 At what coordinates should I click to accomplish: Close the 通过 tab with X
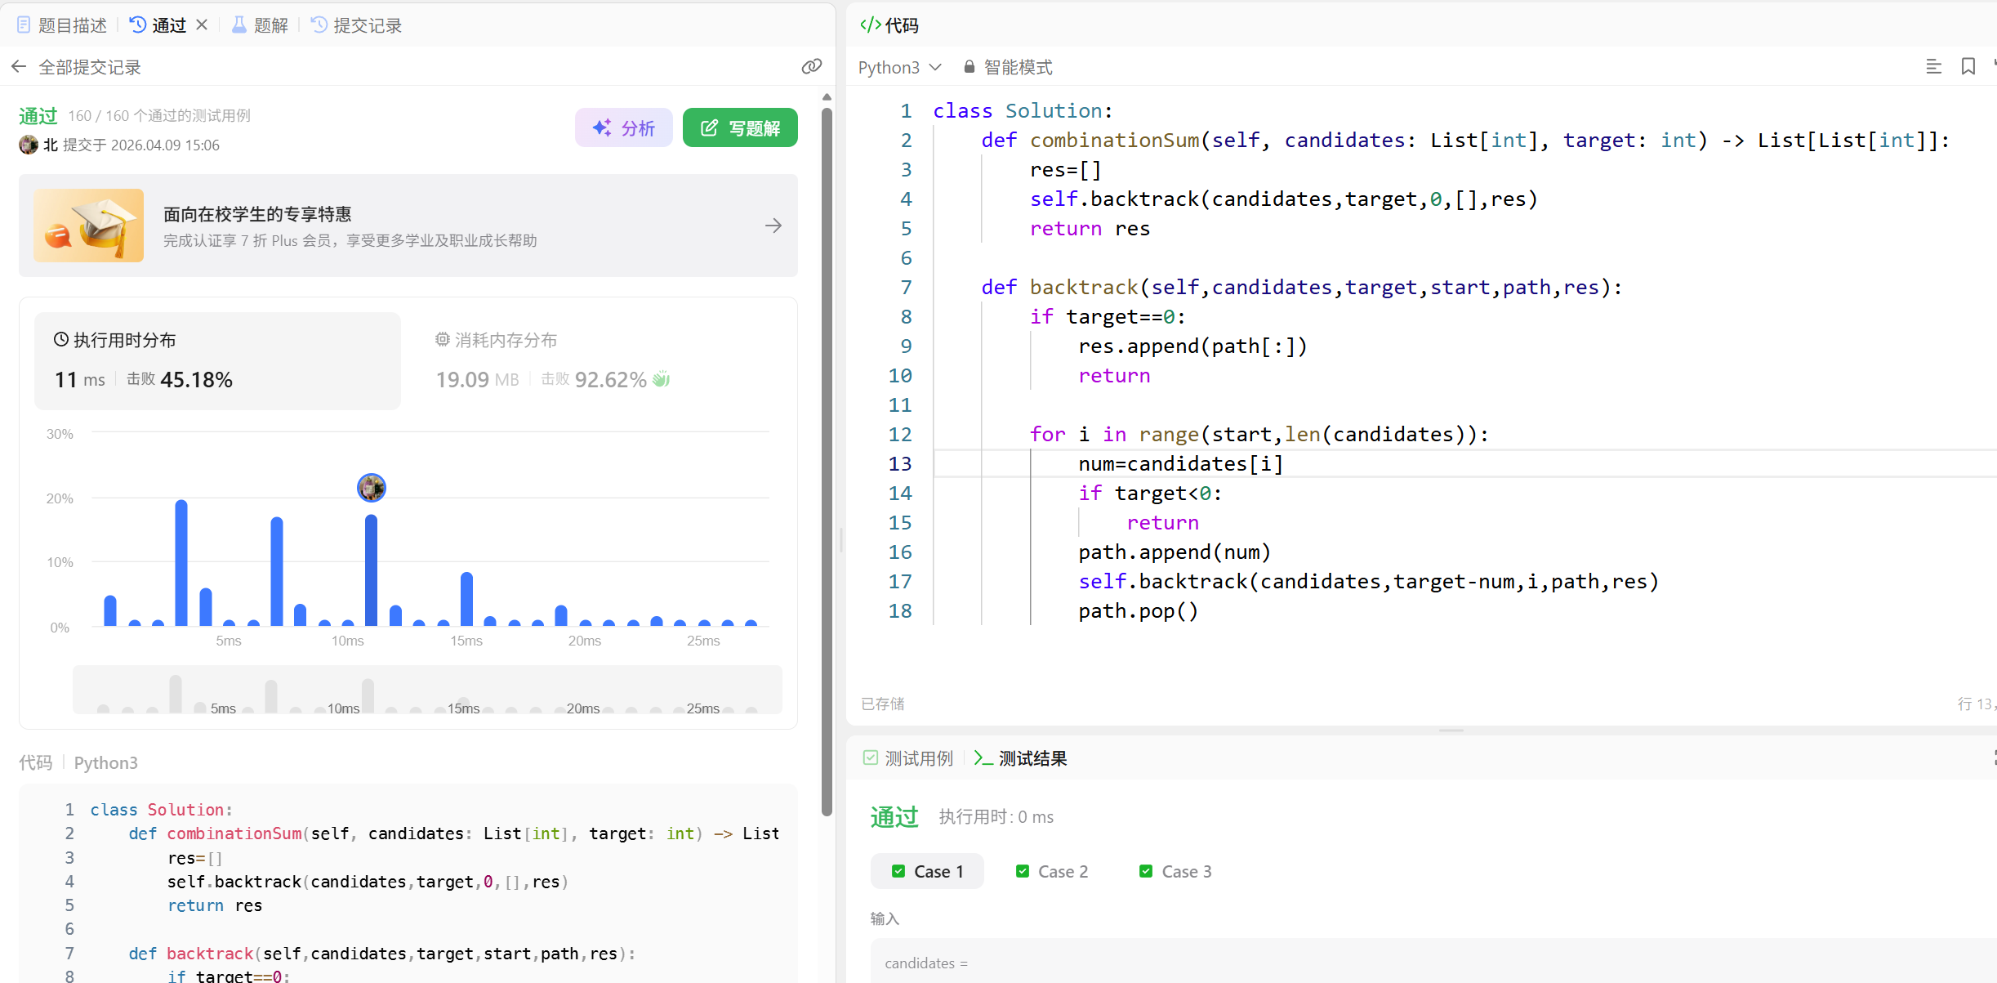coord(202,25)
